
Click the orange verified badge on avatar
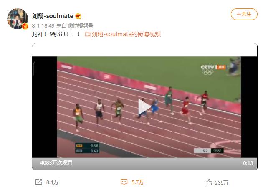coord(25,26)
